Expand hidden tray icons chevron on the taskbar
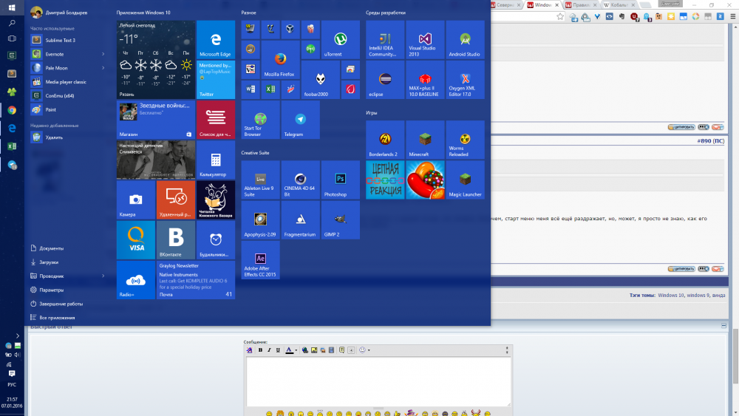 coord(18,336)
